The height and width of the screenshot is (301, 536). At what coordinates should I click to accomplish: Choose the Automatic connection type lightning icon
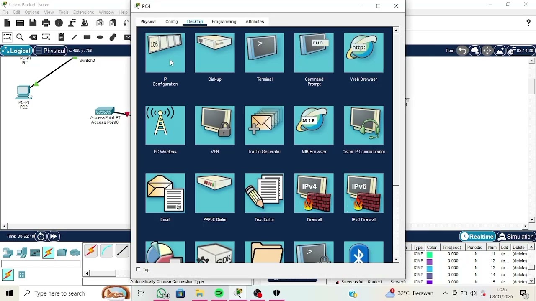91,251
